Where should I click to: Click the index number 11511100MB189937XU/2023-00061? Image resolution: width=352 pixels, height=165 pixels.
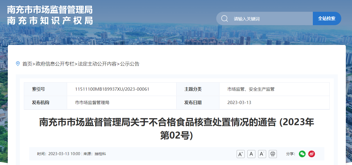click(112, 89)
